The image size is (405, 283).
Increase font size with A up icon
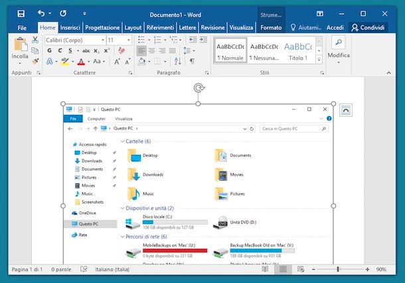pos(117,62)
